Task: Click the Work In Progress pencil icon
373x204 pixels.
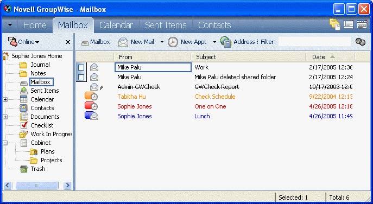Action: [23, 134]
